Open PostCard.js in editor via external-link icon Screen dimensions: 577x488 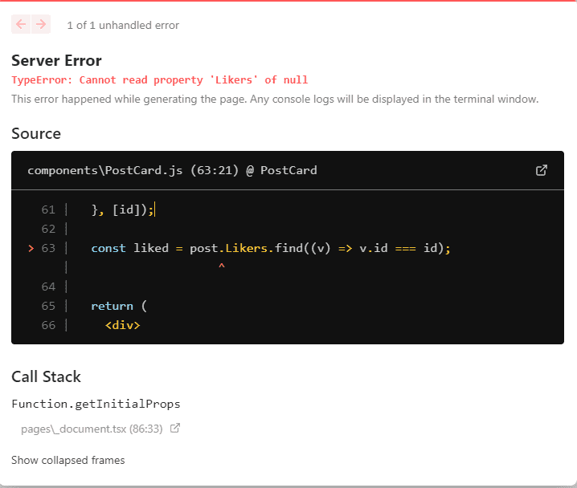coord(542,170)
